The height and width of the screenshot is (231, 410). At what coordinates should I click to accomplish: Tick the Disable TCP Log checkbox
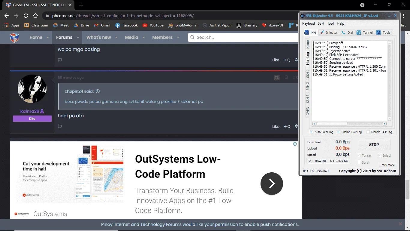click(368, 132)
